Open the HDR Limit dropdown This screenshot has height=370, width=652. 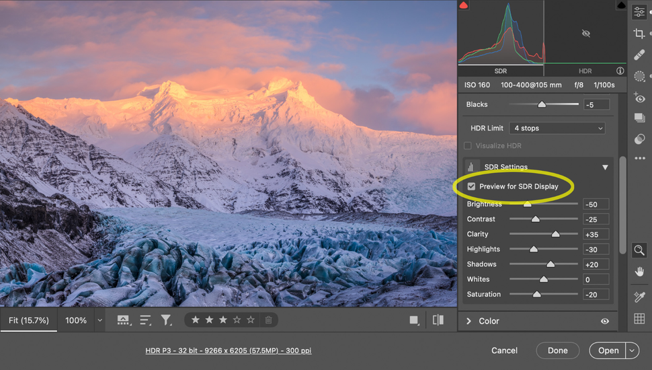tap(557, 128)
